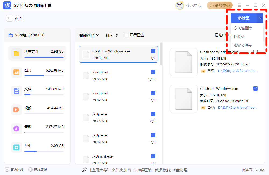Click the thumbs-up icon in 会员中心

(212, 5)
